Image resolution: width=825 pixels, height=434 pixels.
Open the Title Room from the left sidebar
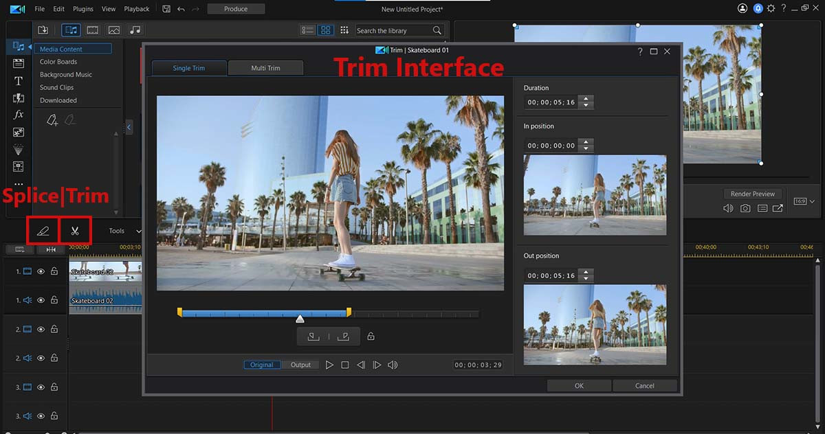pyautogui.click(x=18, y=80)
